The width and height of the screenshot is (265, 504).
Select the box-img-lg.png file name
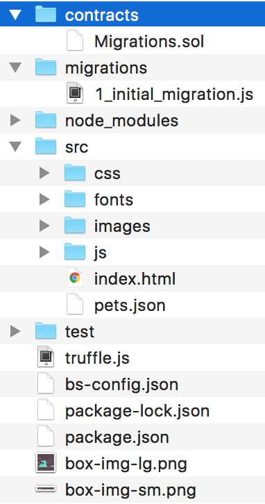126,463
